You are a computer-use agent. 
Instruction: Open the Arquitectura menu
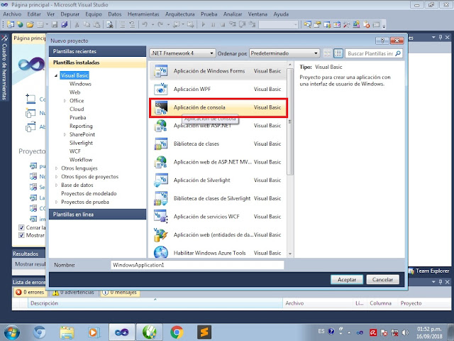pos(179,14)
